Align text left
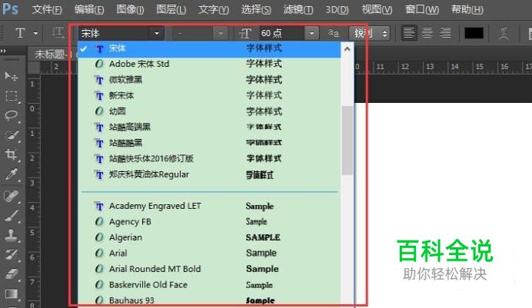 point(408,33)
